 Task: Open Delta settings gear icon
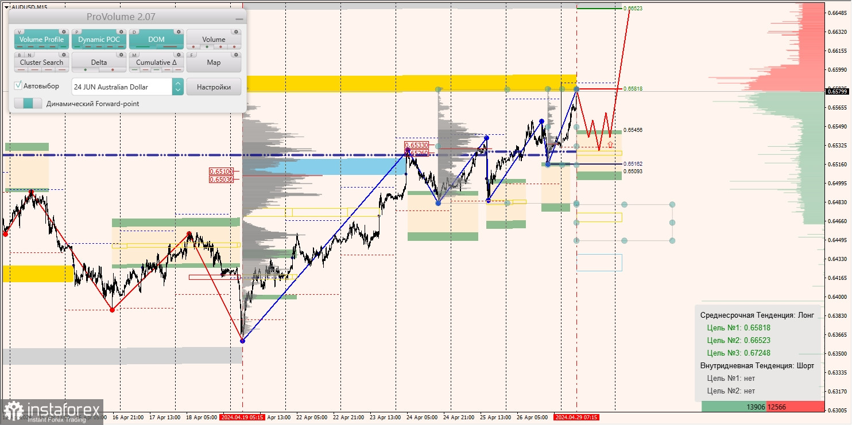coord(121,55)
